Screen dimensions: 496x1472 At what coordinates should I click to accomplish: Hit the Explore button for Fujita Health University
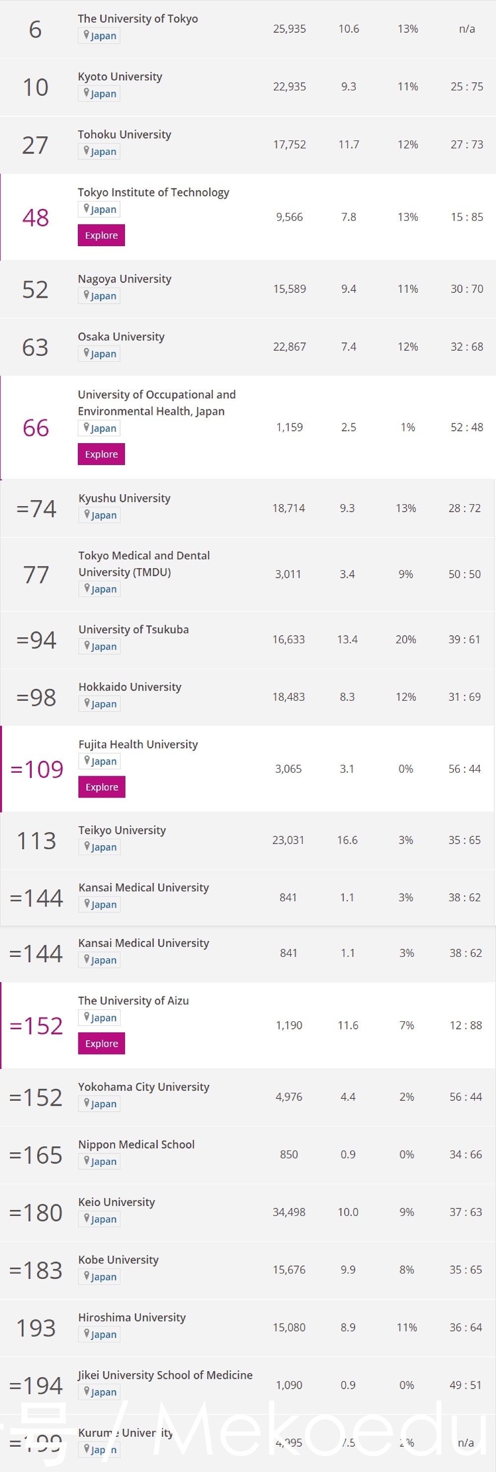click(102, 787)
